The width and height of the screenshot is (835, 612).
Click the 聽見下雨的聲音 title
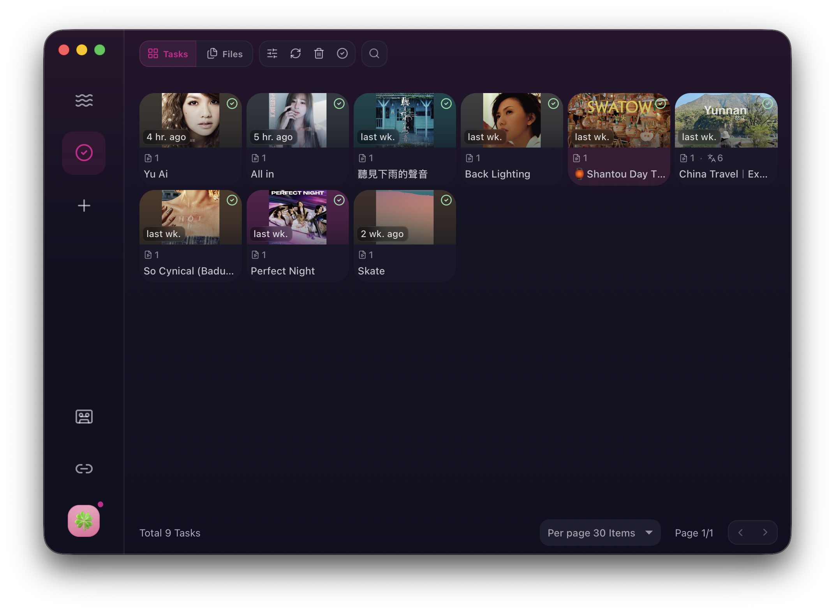[x=393, y=174]
